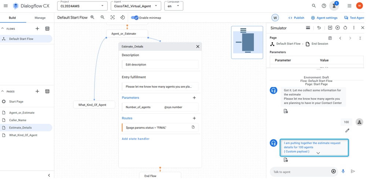This screenshot has width=366, height=179.
Task: Open the user account avatar W
Action: [x=359, y=6]
